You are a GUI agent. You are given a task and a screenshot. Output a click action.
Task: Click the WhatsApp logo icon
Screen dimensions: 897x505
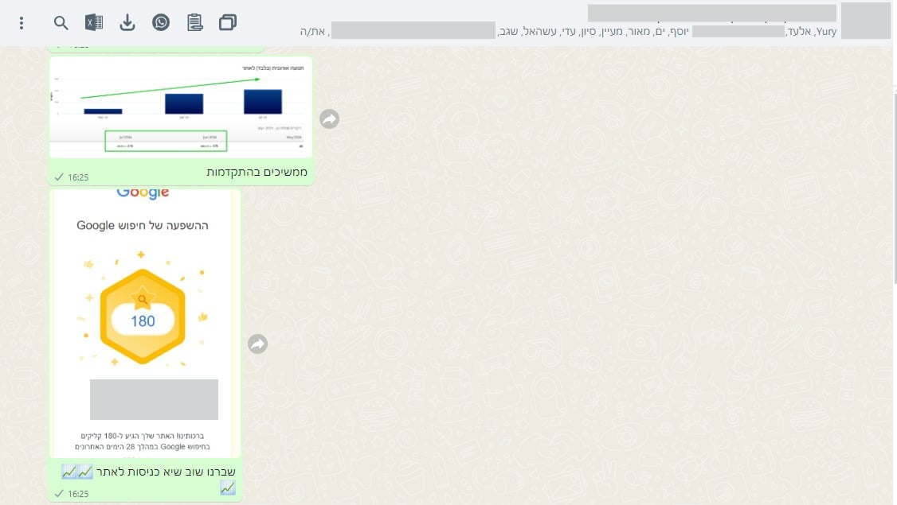[161, 22]
